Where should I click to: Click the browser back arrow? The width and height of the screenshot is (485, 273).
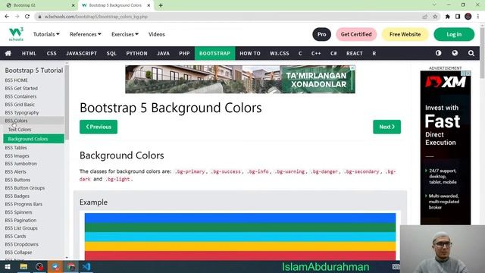point(7,17)
